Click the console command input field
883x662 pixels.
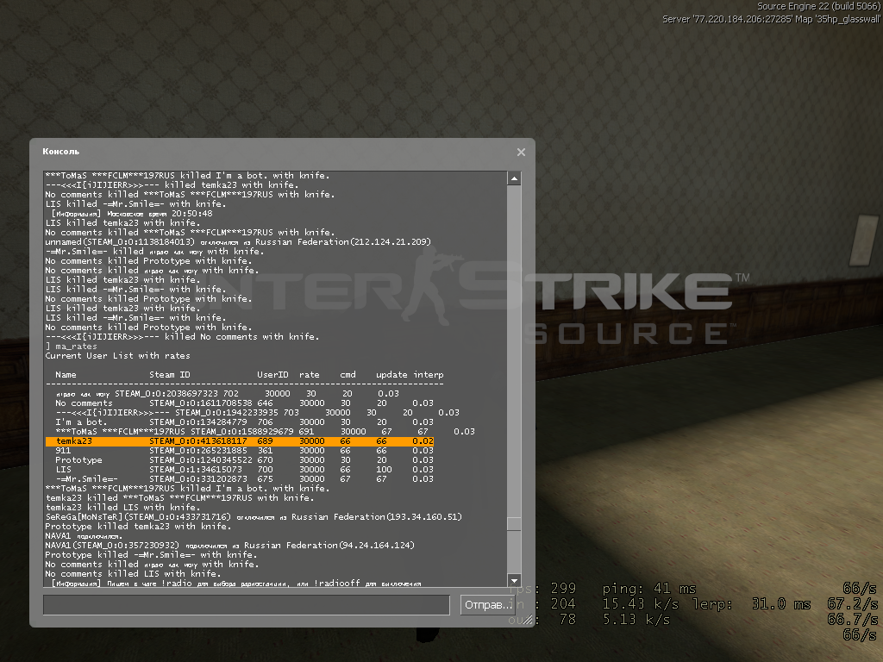(247, 605)
